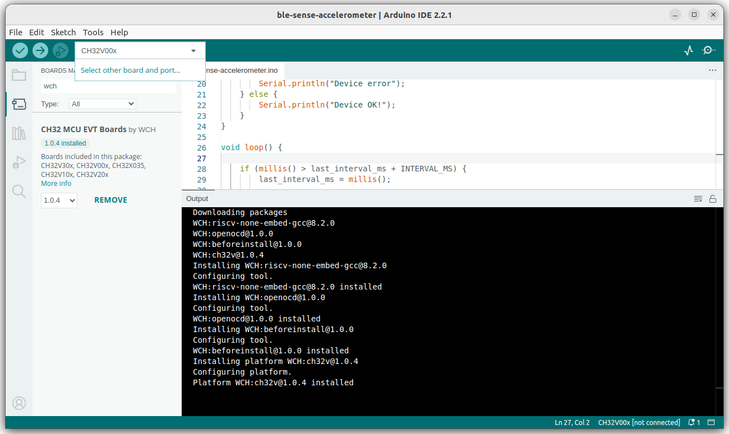Open the editor tab overflow ellipsis menu

(713, 71)
